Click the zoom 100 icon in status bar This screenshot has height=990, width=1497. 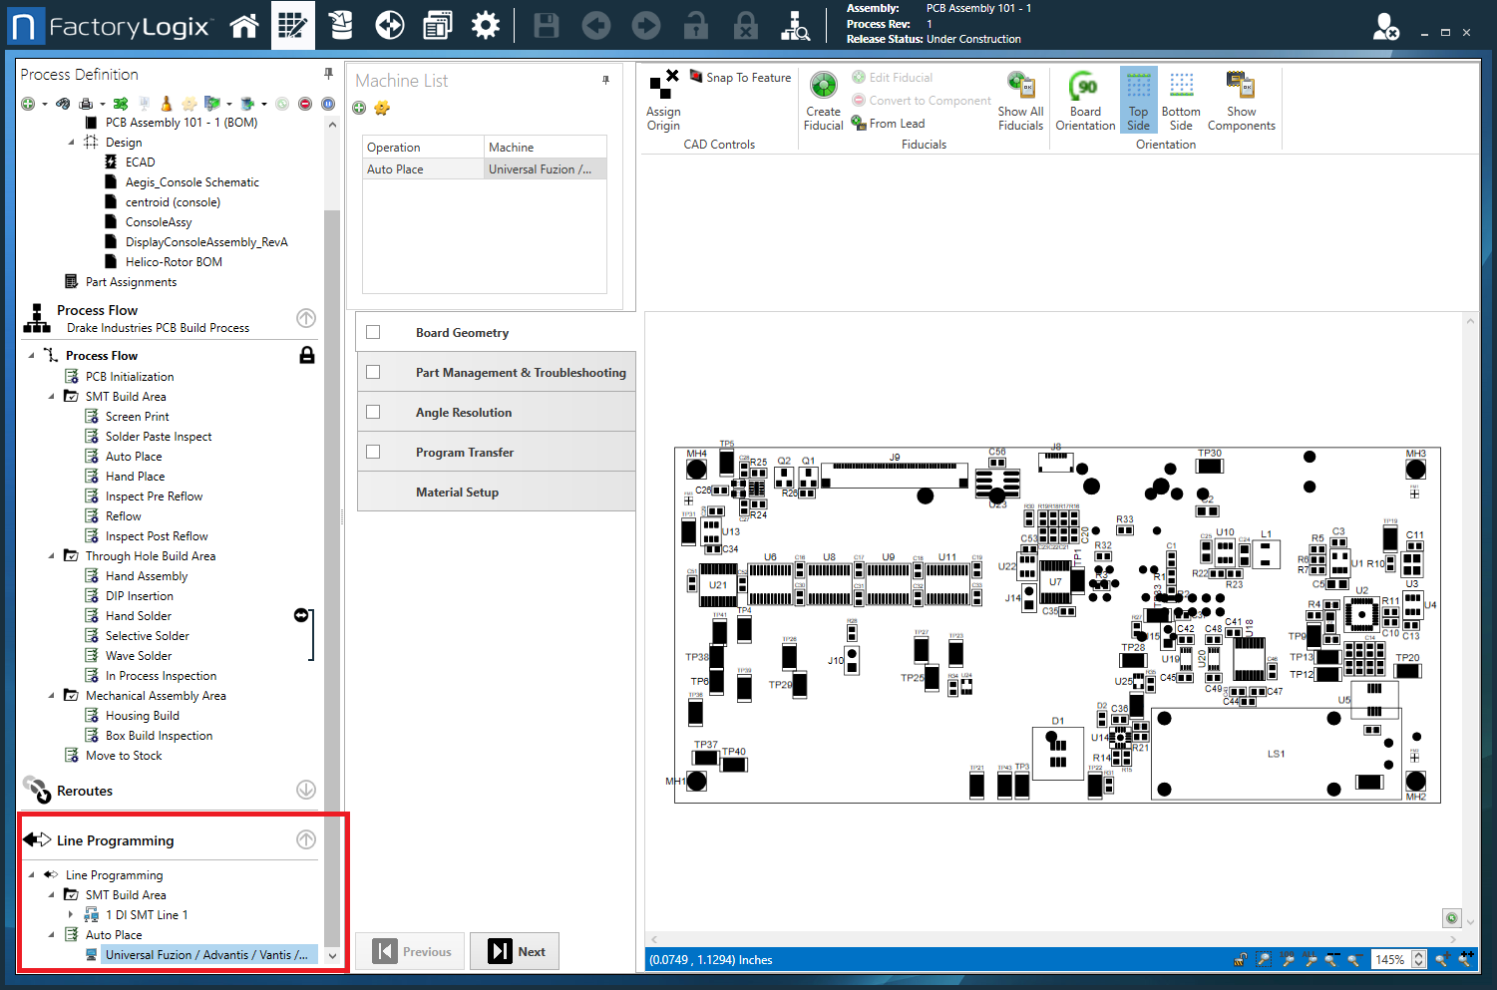coord(1288,960)
